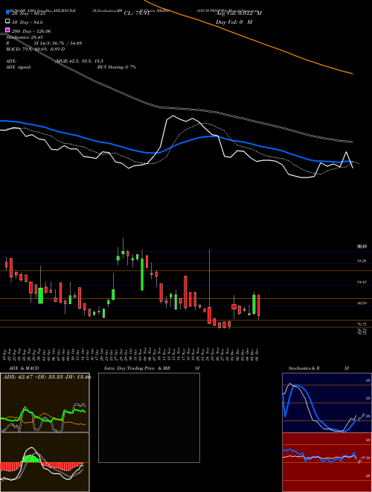Click the 'Day Vol: 0 M' text

234,22
